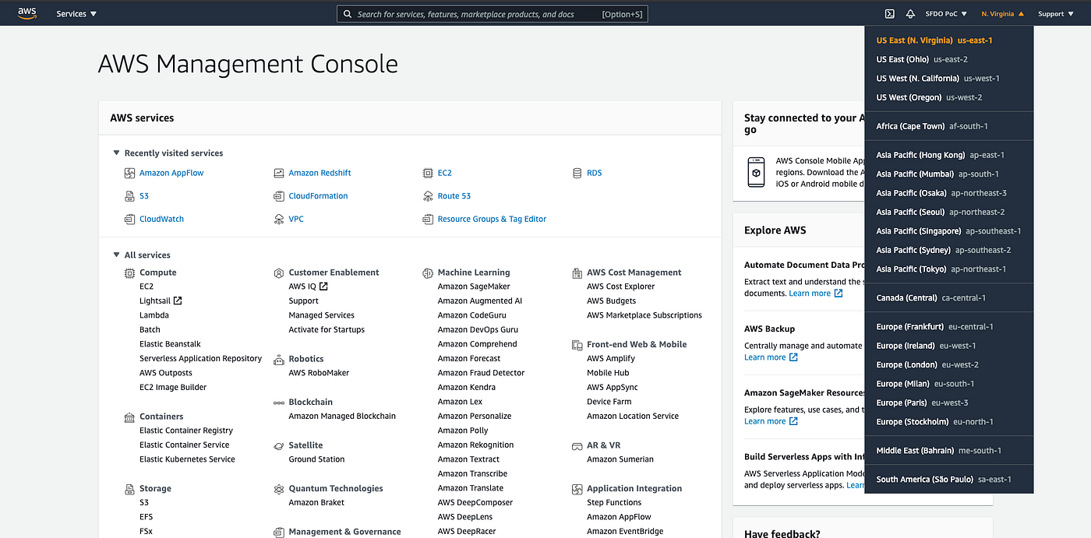Click the Blockchain category icon
This screenshot has width=1091, height=538.
click(x=279, y=403)
